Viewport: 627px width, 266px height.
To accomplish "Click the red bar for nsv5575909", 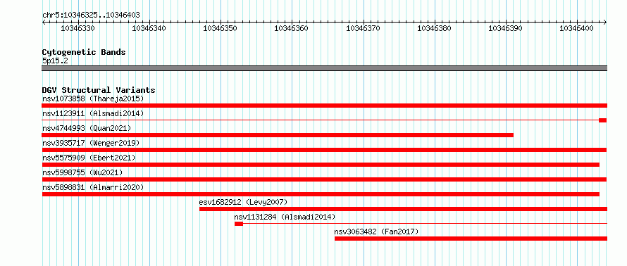I will tap(321, 165).
